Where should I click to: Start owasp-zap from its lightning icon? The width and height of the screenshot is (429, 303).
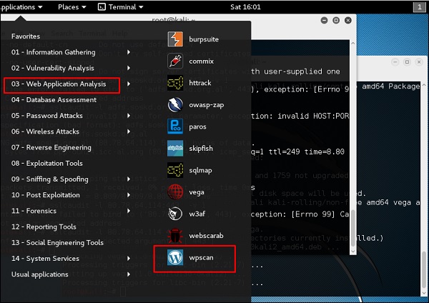(175, 105)
